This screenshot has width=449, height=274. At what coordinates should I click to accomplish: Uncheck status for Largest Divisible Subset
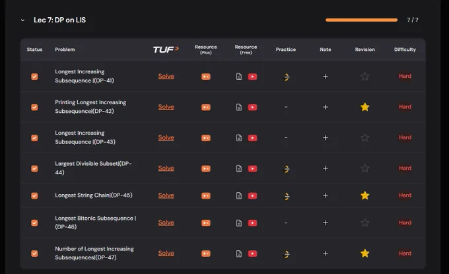pos(34,168)
